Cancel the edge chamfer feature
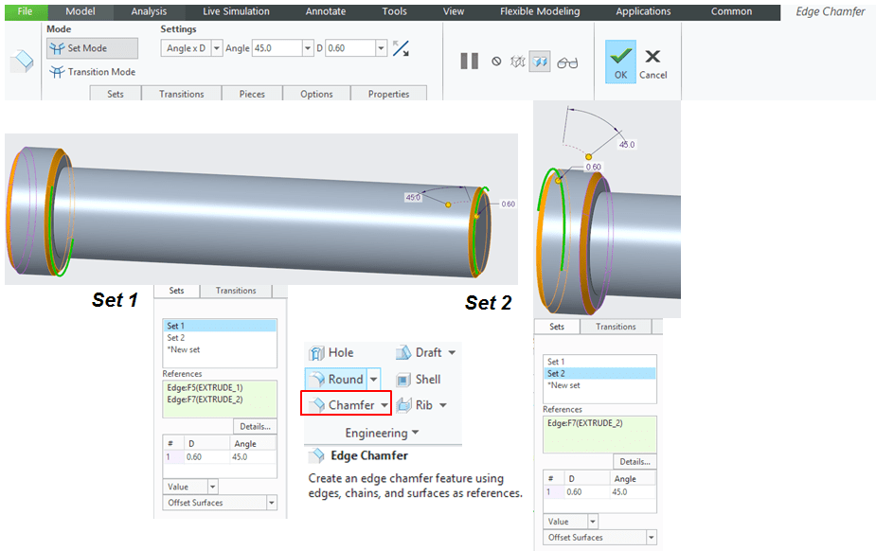Viewport: 876px width, 551px height. pyautogui.click(x=653, y=62)
